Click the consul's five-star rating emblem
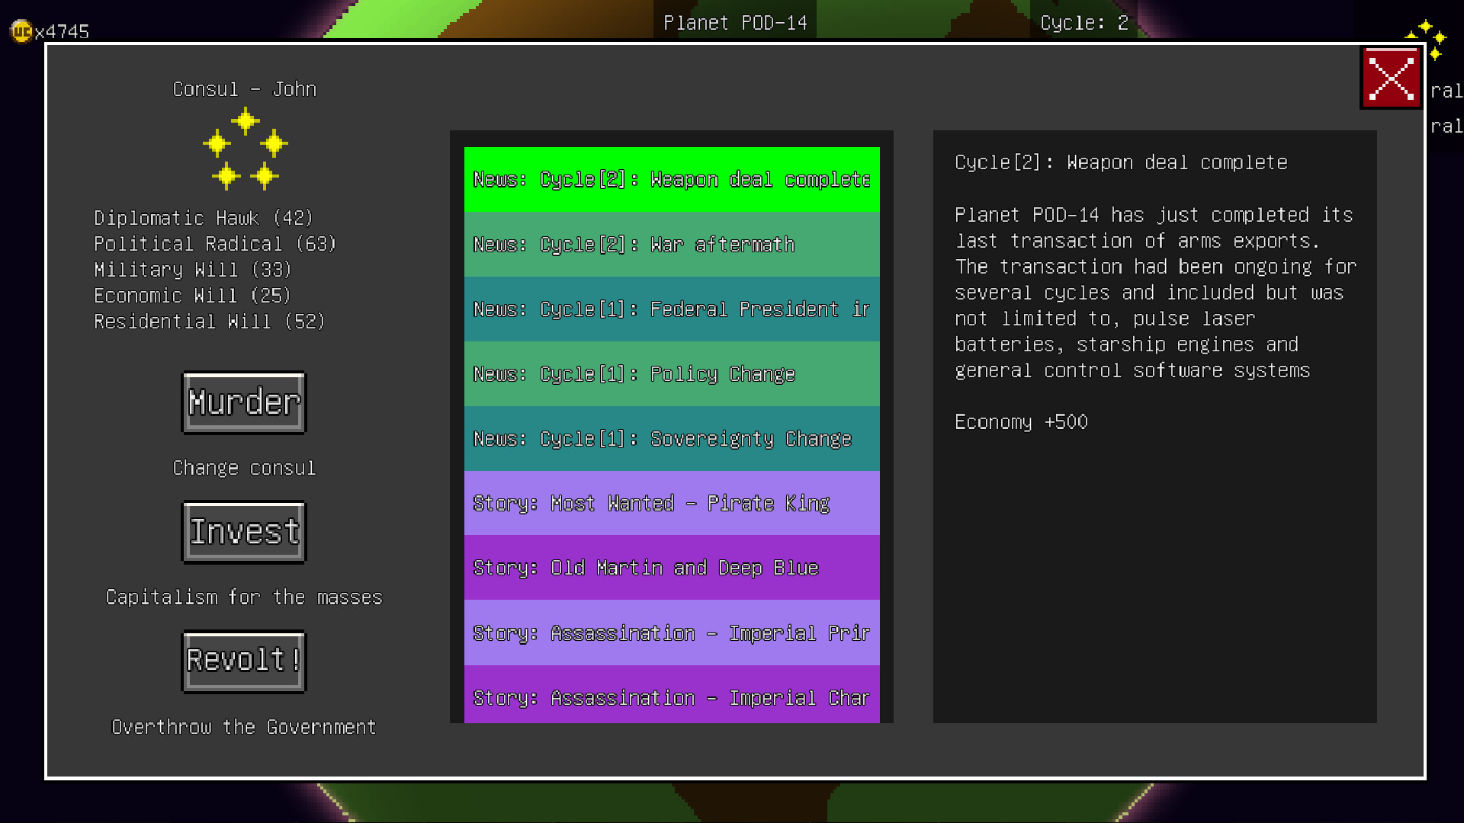The width and height of the screenshot is (1464, 823). coord(245,149)
